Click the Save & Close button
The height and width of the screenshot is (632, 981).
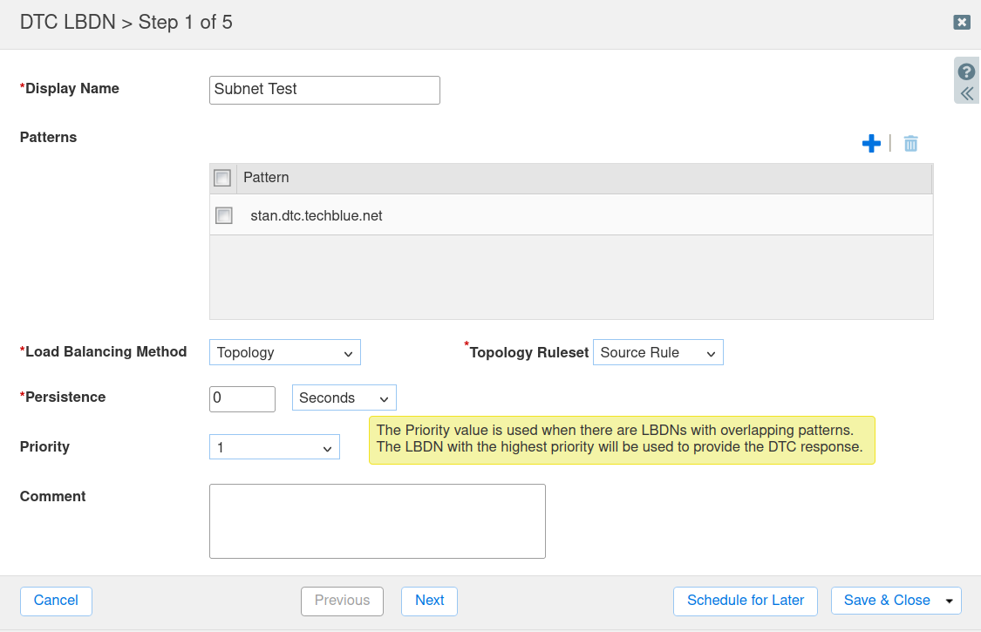[x=886, y=601]
